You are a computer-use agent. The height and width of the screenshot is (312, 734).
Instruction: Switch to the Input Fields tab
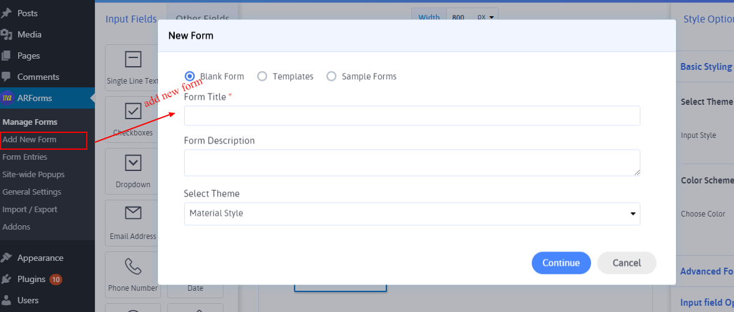tap(131, 19)
